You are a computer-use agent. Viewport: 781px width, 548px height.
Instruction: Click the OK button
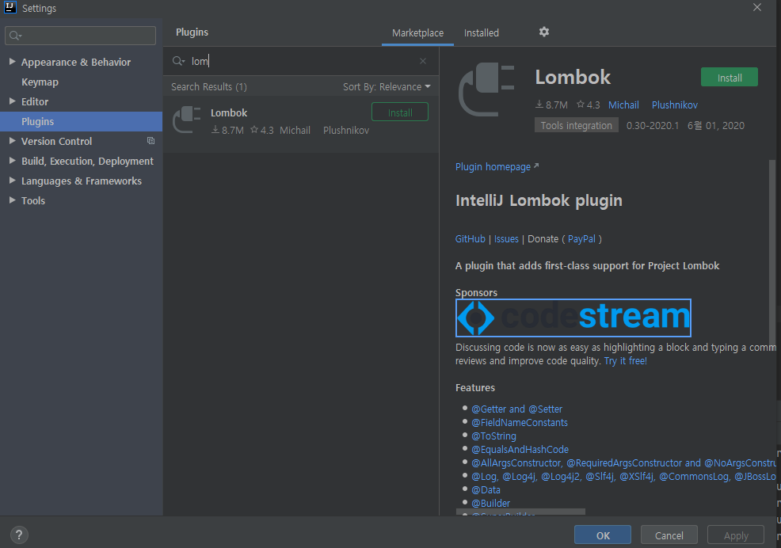[x=603, y=535]
